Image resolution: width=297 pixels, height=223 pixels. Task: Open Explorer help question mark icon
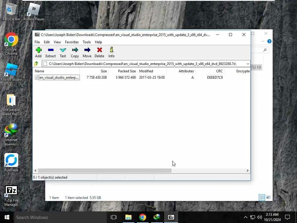pos(269,41)
